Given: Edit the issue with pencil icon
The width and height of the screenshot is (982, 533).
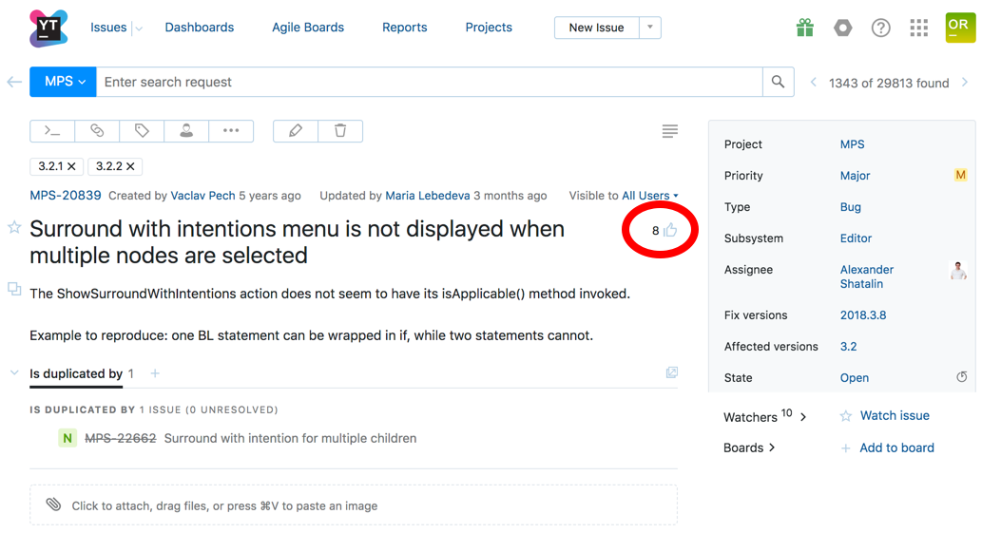Looking at the screenshot, I should coord(296,131).
